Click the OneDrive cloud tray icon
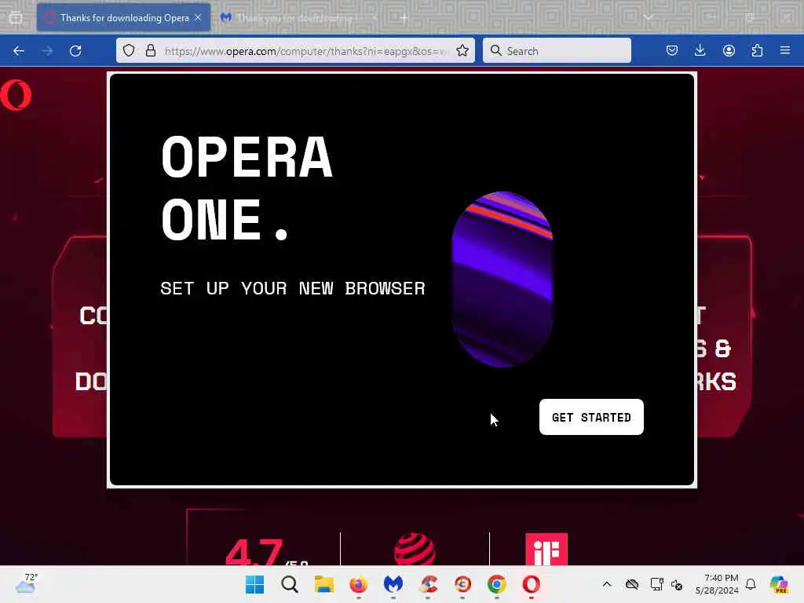The height and width of the screenshot is (603, 804). pos(632,584)
